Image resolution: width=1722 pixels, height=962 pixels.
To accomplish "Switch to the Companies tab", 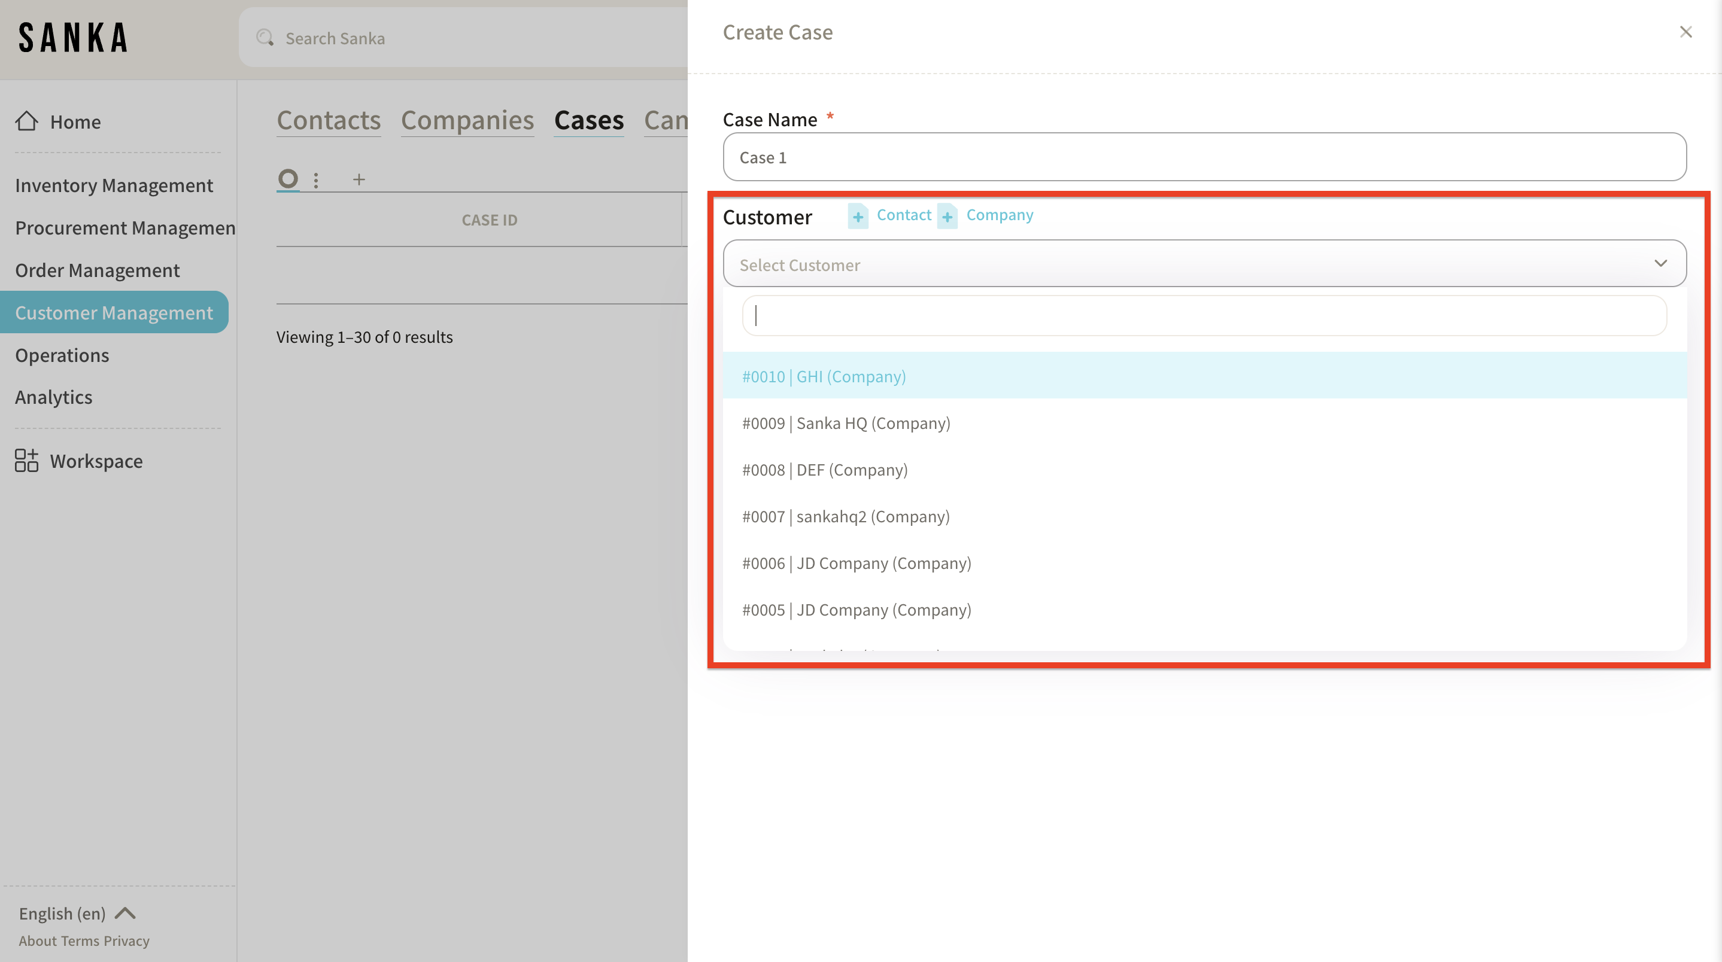I will click(x=467, y=120).
